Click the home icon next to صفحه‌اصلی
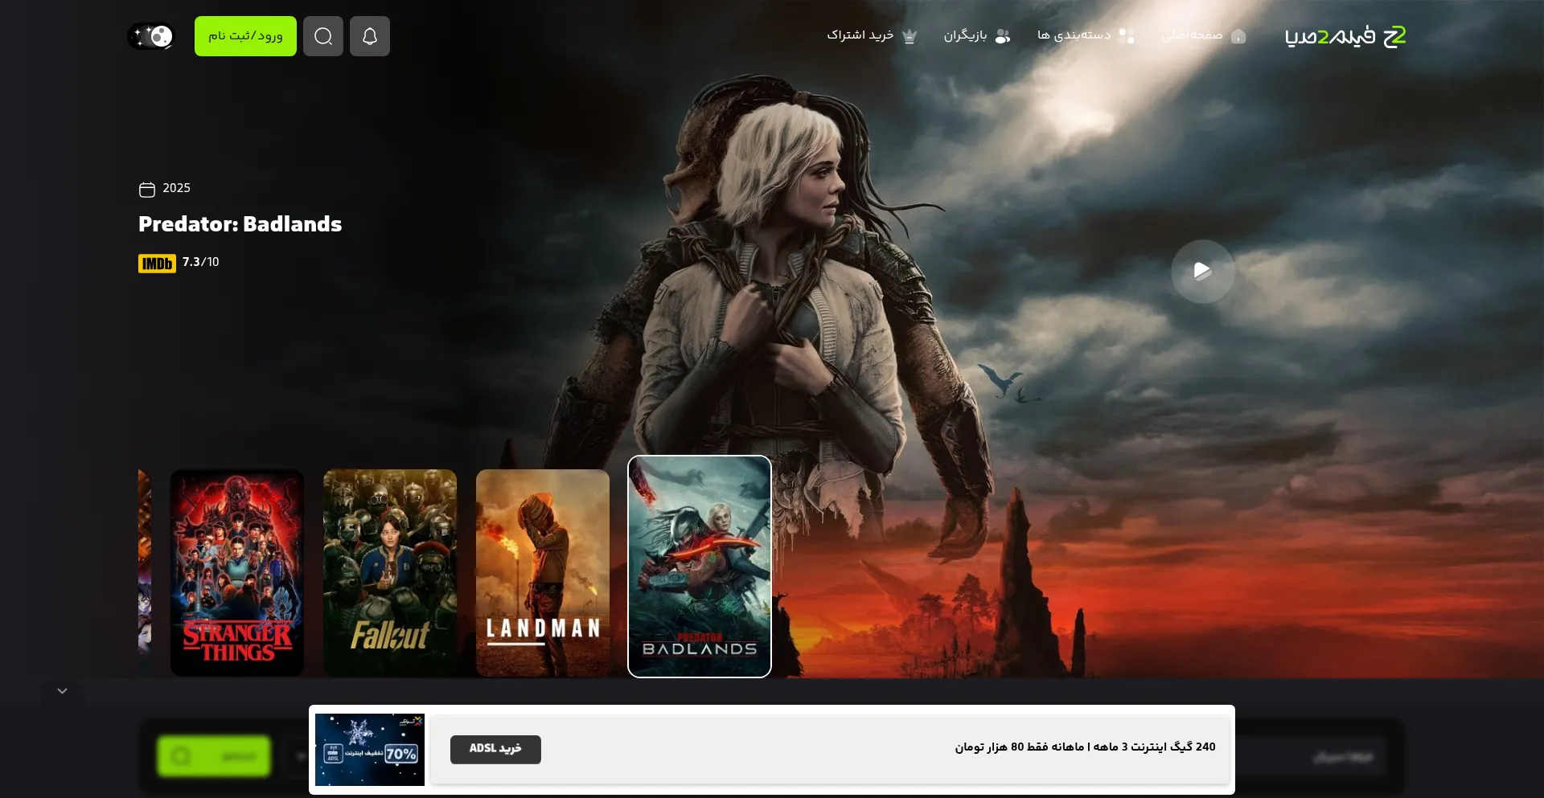 tap(1238, 36)
